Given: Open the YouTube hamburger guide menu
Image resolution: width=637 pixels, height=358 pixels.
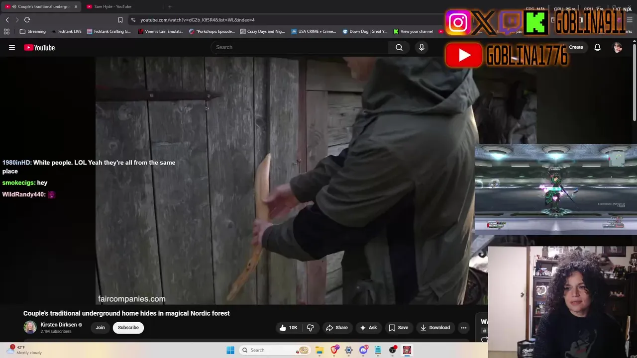Looking at the screenshot, I should [12, 47].
